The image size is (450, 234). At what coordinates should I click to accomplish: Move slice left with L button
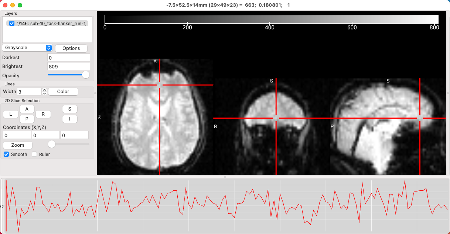tap(11, 114)
